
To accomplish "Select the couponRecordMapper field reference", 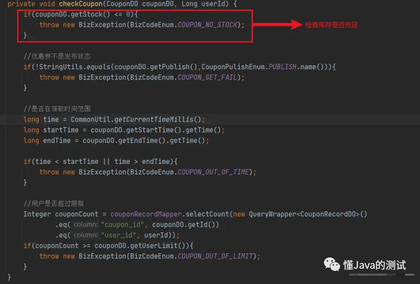I will (x=146, y=214).
